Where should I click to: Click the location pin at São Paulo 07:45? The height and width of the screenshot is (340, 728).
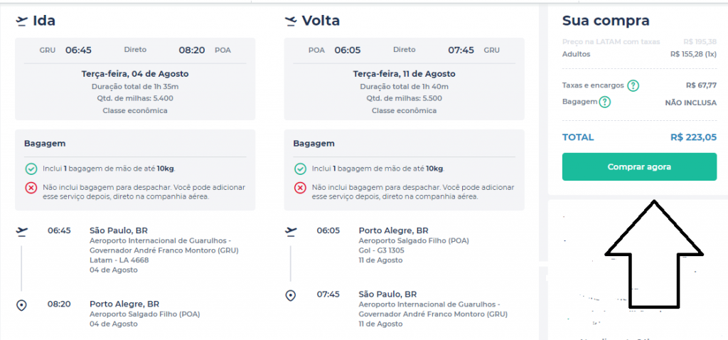[291, 295]
